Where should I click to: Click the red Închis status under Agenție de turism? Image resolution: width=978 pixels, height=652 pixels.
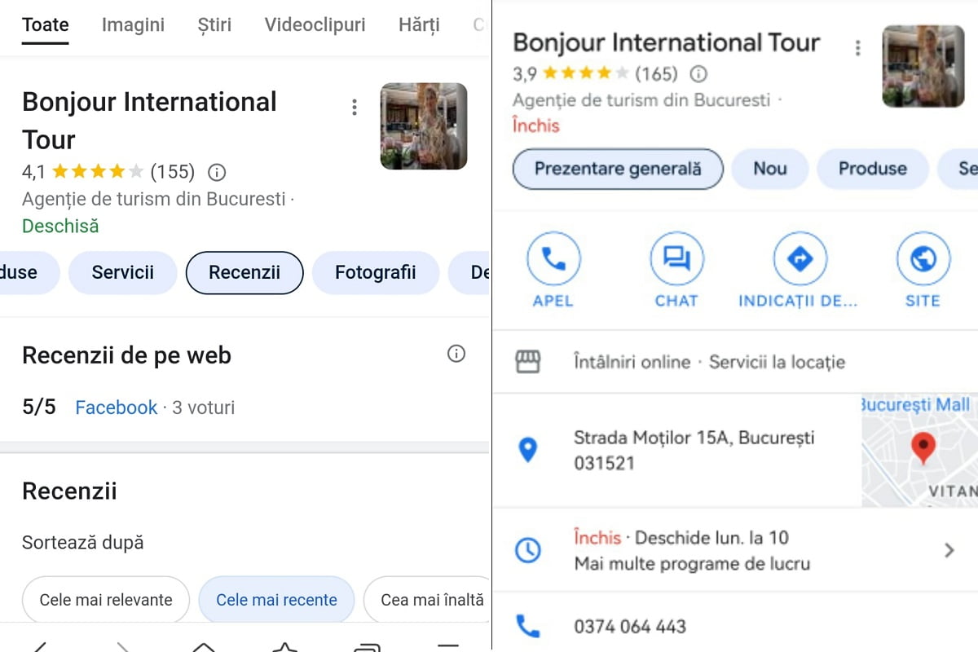[x=535, y=126]
